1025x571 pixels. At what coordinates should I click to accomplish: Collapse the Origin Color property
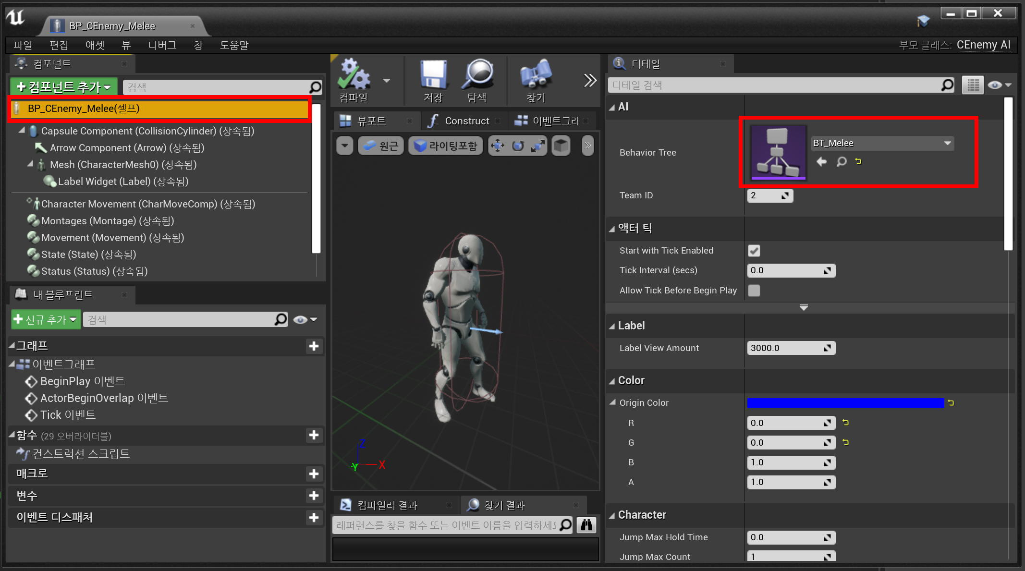(x=612, y=402)
